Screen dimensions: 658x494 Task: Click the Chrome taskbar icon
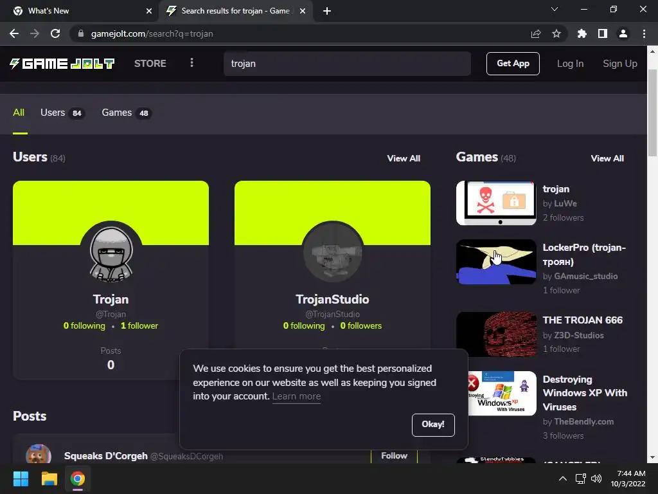[78, 479]
